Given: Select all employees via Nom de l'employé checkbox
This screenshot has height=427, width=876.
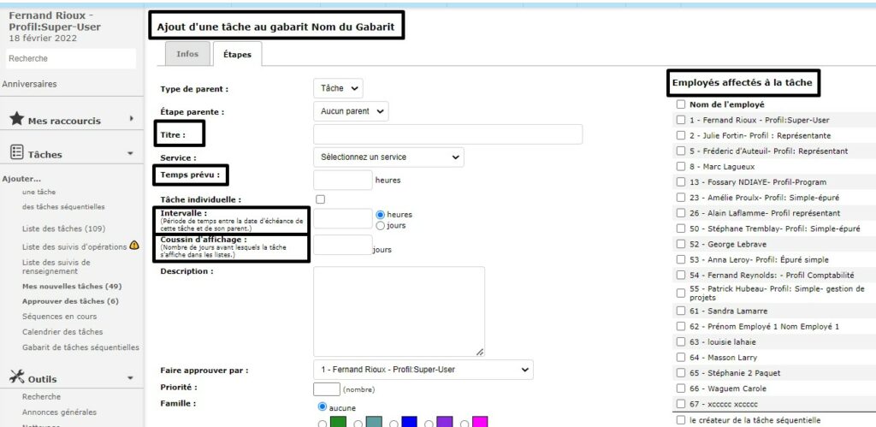Looking at the screenshot, I should (680, 104).
